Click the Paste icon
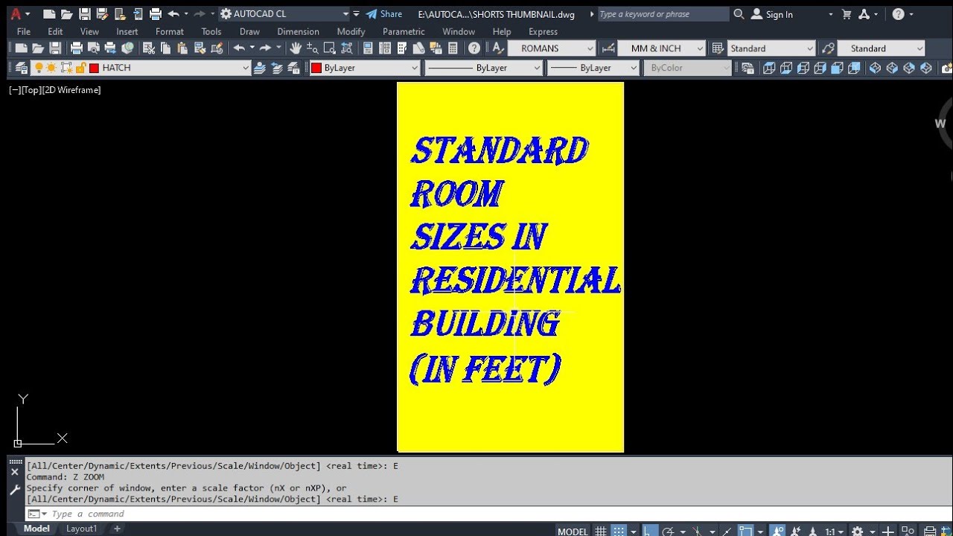Image resolution: width=953 pixels, height=536 pixels. (182, 48)
